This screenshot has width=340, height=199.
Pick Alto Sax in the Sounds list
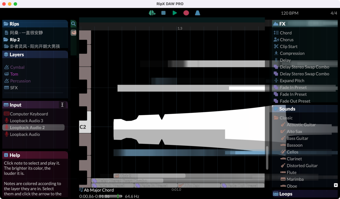[294, 131]
